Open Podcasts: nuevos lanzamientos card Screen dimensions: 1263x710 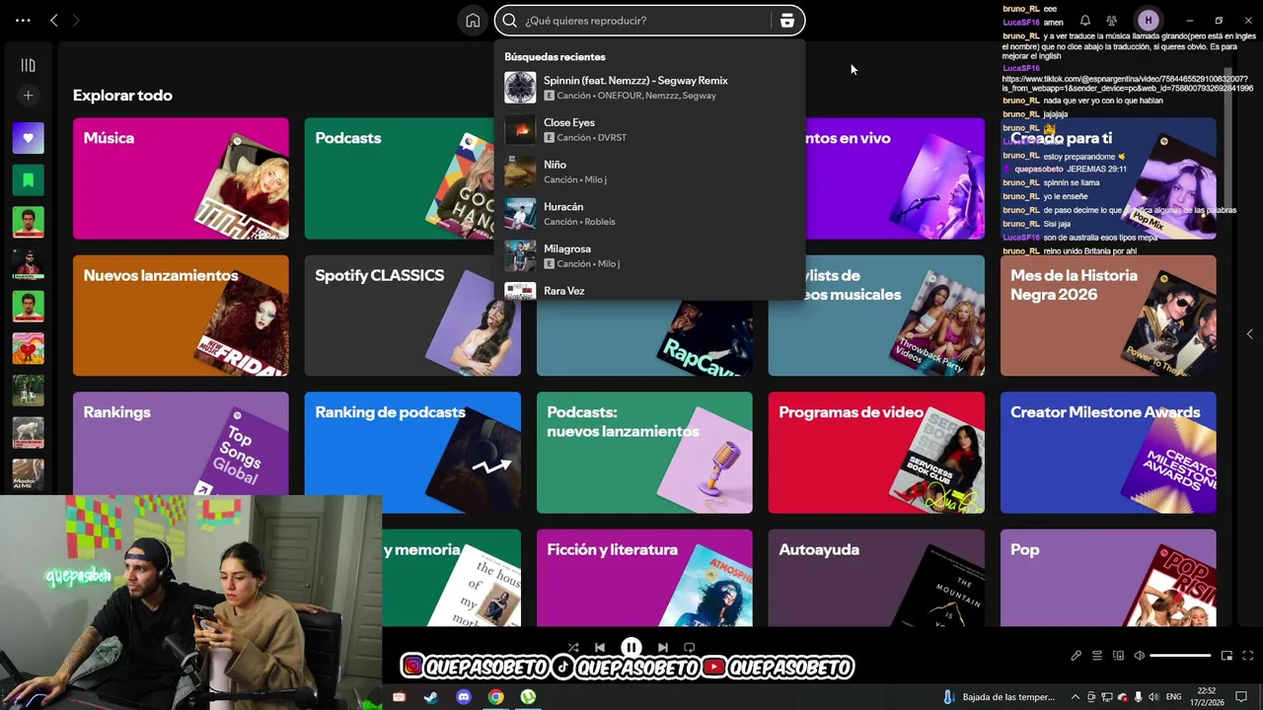click(644, 453)
